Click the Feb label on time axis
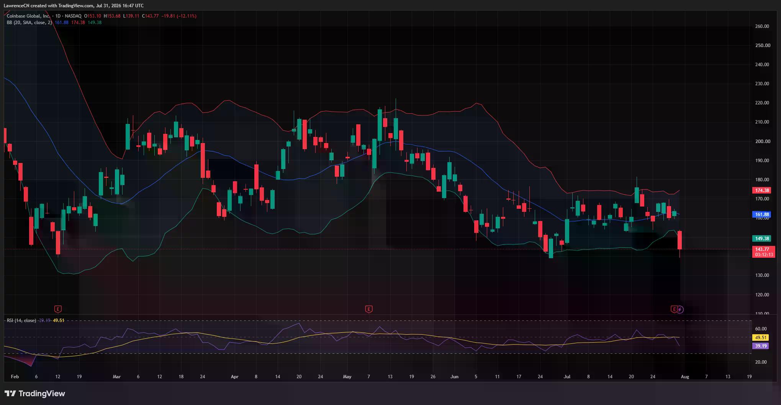The width and height of the screenshot is (781, 405). pyautogui.click(x=15, y=377)
